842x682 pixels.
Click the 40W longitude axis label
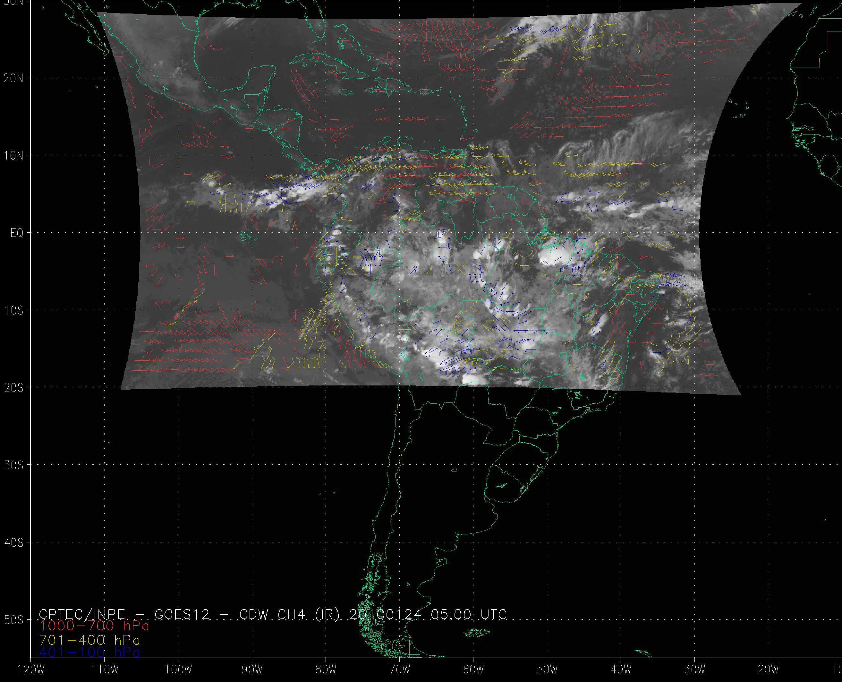tap(621, 670)
